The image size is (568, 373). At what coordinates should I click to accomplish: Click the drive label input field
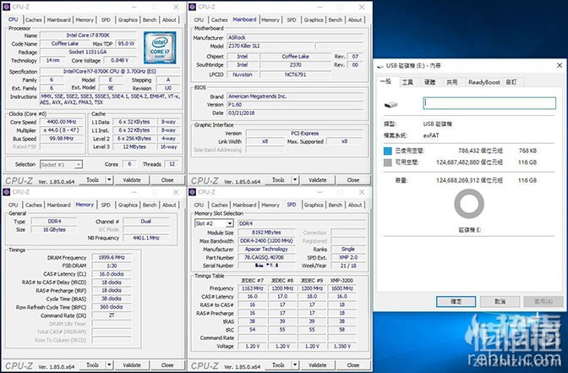489,103
